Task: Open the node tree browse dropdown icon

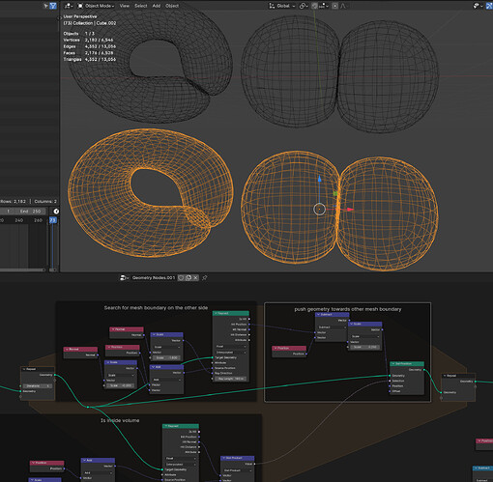Action: coord(124,277)
